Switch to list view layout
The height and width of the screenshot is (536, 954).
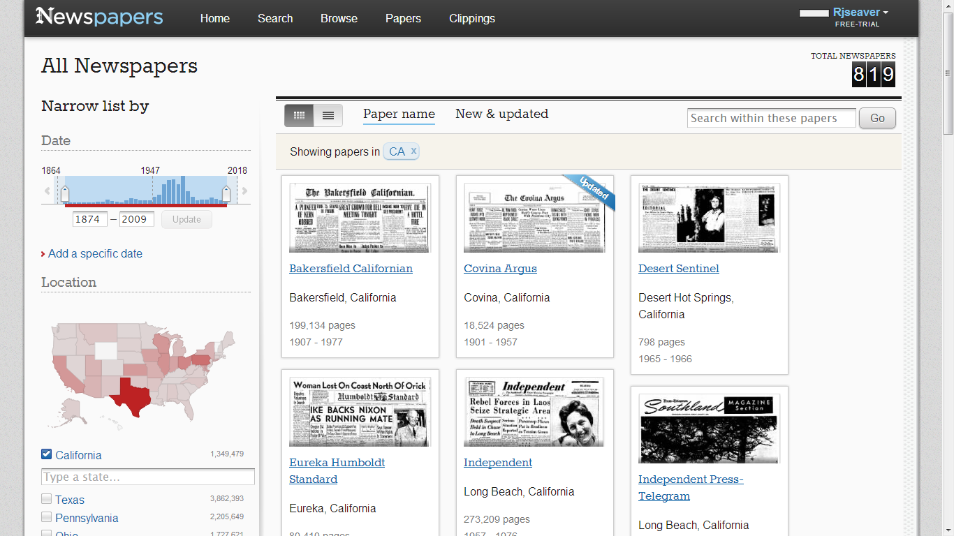tap(328, 115)
